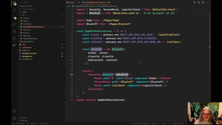Open errors and warnings count in status bar
Image resolution: width=222 pixels, height=125 pixels.
click(34, 124)
